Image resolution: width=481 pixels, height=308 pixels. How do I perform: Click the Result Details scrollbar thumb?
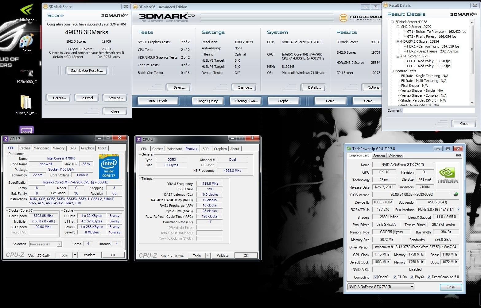[472, 49]
